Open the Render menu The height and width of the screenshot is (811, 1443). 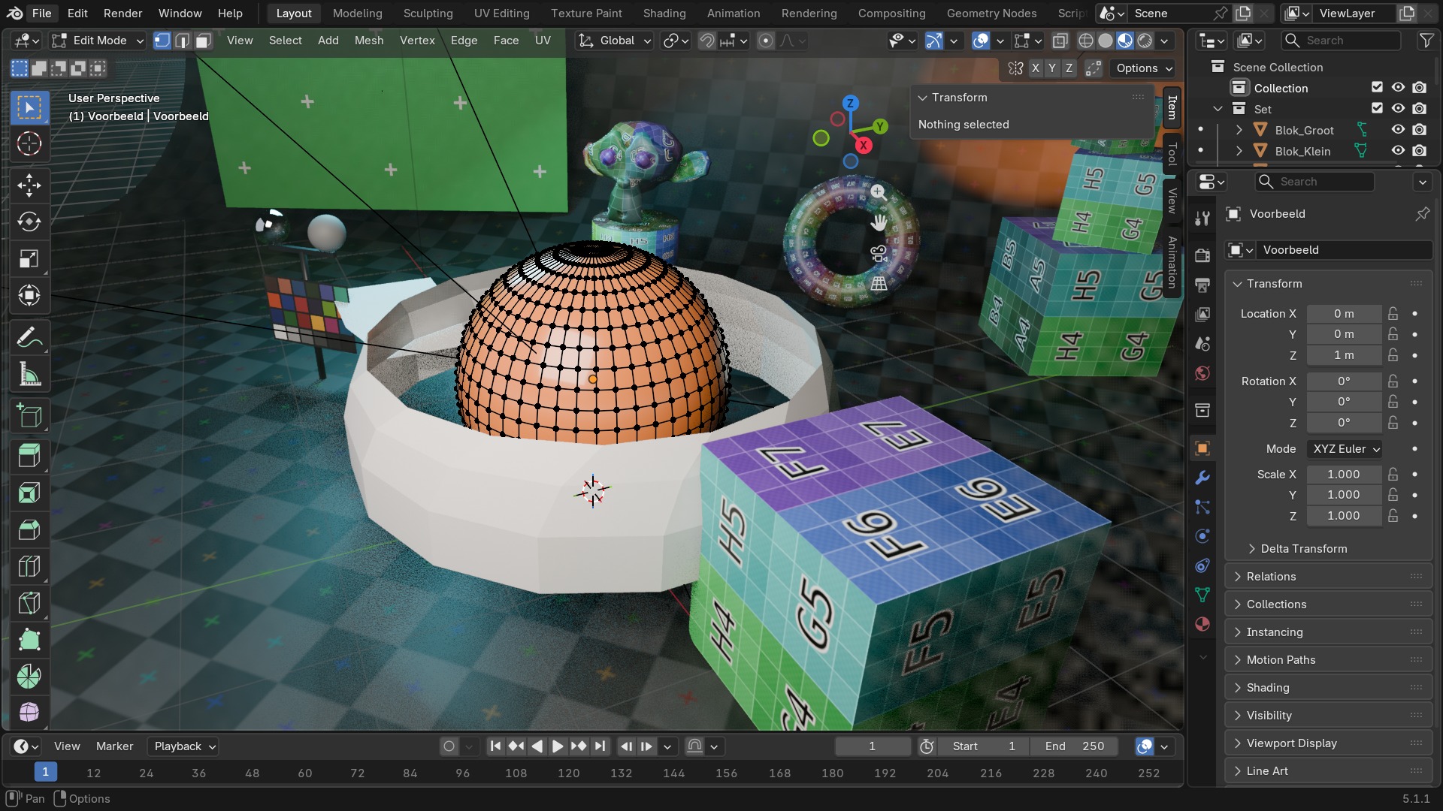pos(123,13)
